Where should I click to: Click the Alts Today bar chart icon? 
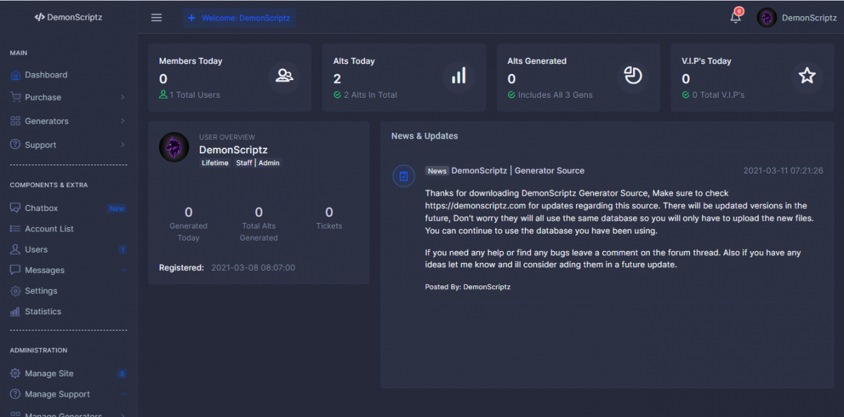tap(459, 76)
